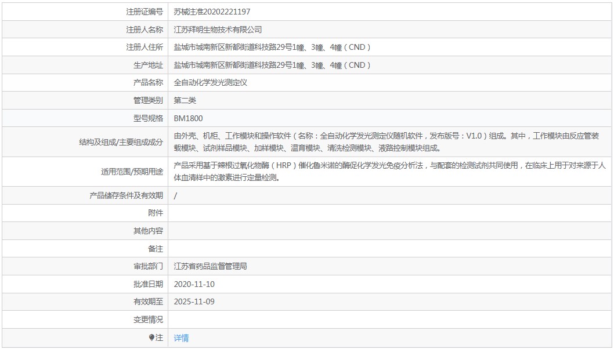The height and width of the screenshot is (349, 614).
Task: Click the 批准日期 row label
Action: tap(148, 285)
